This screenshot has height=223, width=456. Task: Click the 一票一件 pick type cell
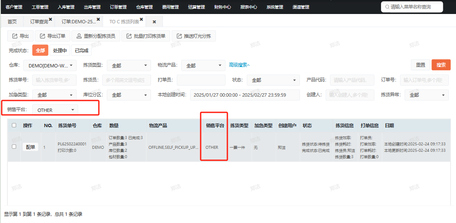pyautogui.click(x=238, y=148)
